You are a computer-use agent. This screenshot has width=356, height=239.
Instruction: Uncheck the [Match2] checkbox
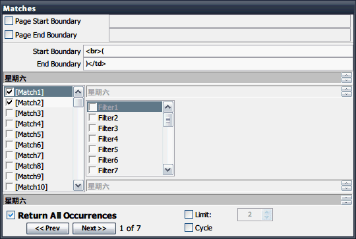click(9, 102)
